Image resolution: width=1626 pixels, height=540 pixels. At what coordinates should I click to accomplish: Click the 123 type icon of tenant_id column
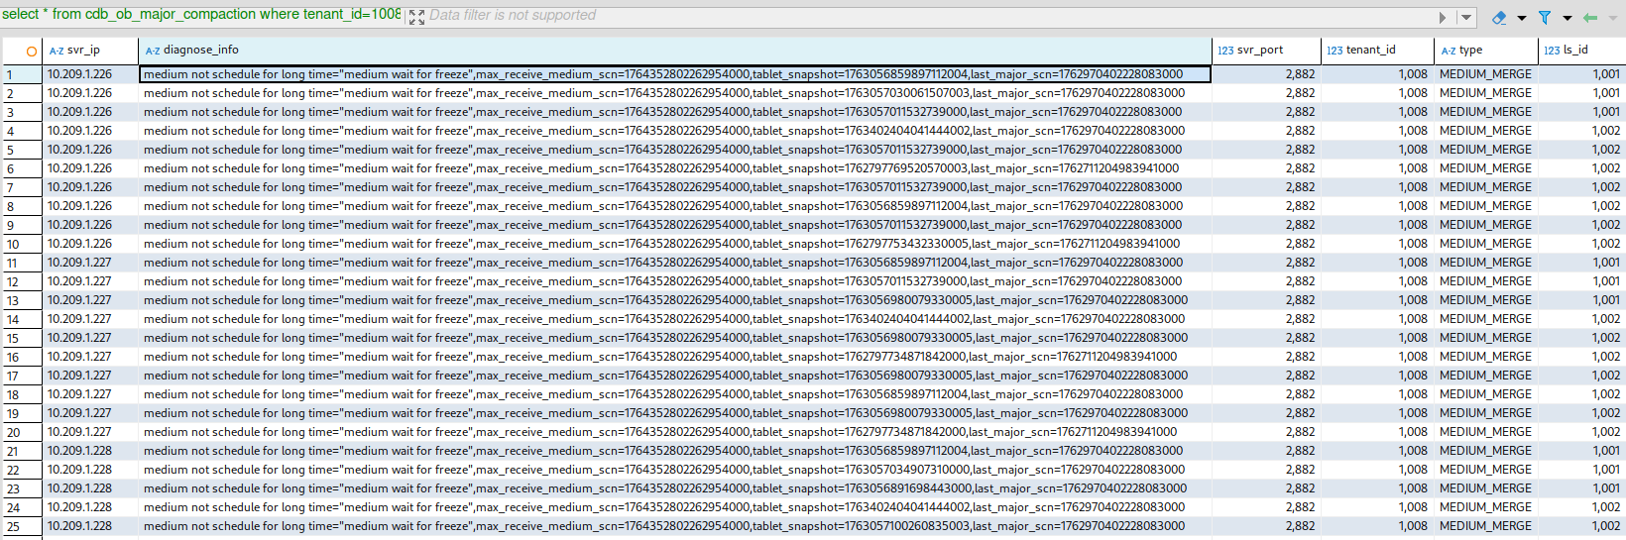click(1335, 51)
